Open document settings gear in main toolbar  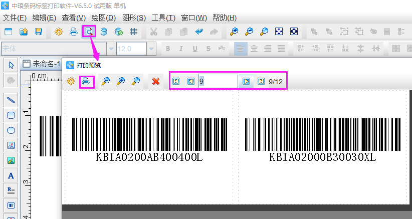click(59, 32)
